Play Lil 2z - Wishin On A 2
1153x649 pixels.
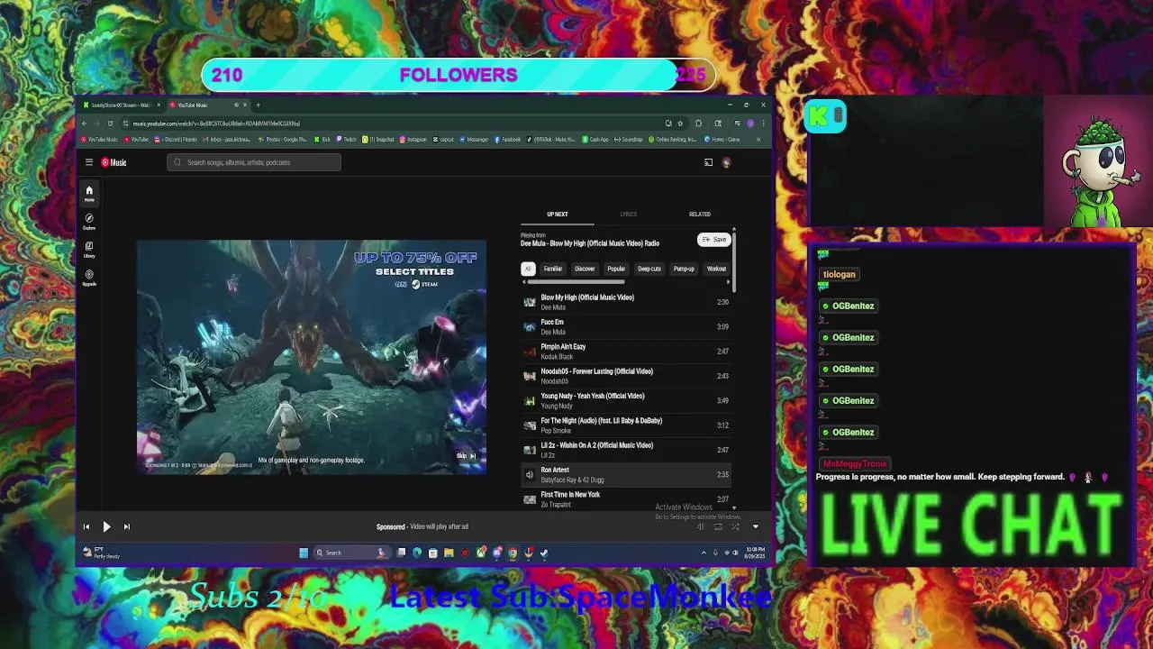click(626, 450)
